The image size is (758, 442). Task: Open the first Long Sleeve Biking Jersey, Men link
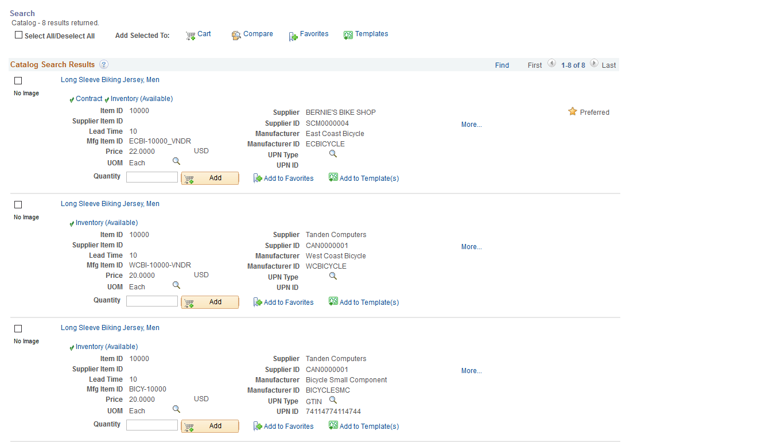(110, 79)
